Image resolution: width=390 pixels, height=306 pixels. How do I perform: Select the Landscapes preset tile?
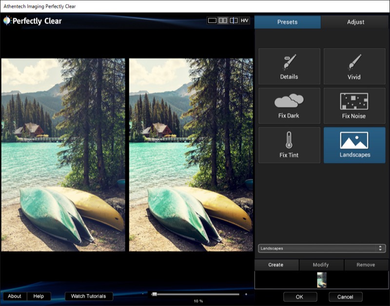(x=354, y=145)
